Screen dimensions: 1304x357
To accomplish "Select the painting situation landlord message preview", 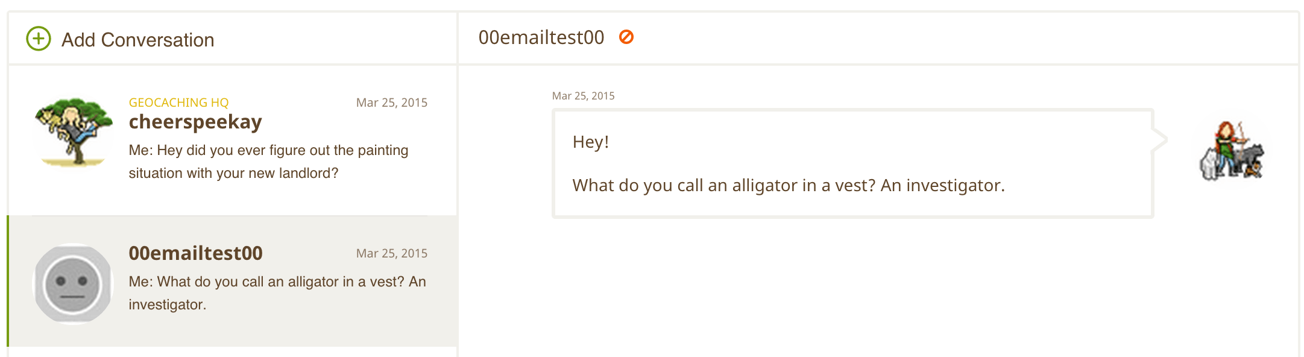I will point(268,162).
